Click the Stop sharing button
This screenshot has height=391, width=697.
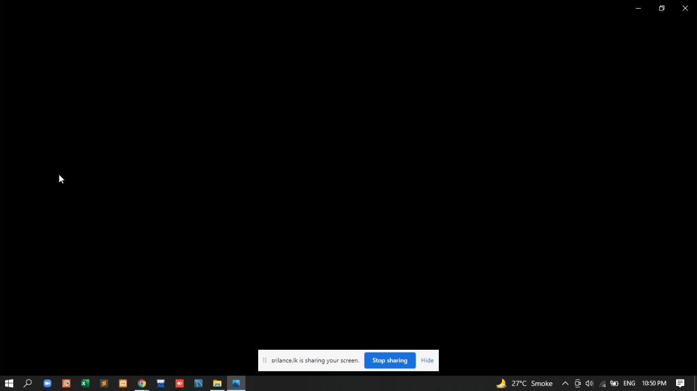pos(389,361)
